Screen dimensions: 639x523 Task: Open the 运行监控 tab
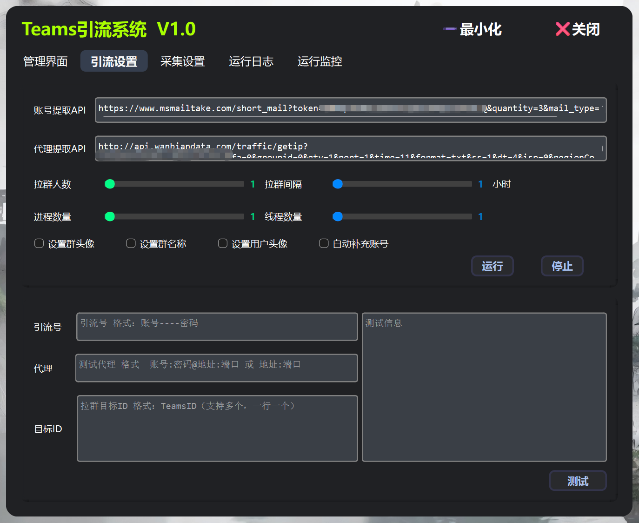(319, 61)
